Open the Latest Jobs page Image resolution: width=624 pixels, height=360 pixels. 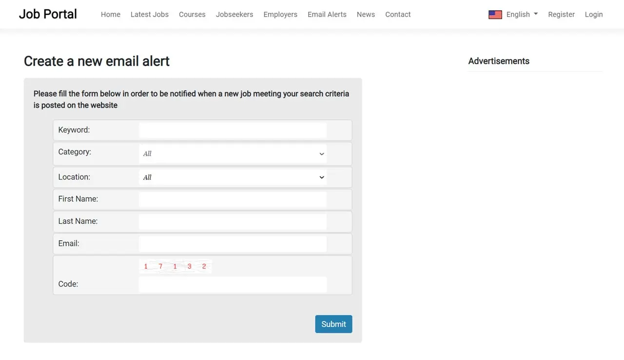click(x=150, y=15)
